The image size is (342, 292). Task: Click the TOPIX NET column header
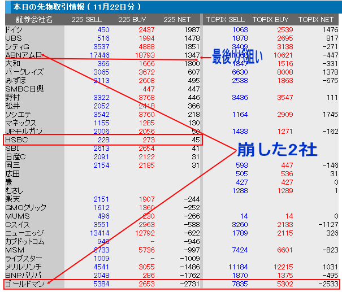click(x=316, y=20)
